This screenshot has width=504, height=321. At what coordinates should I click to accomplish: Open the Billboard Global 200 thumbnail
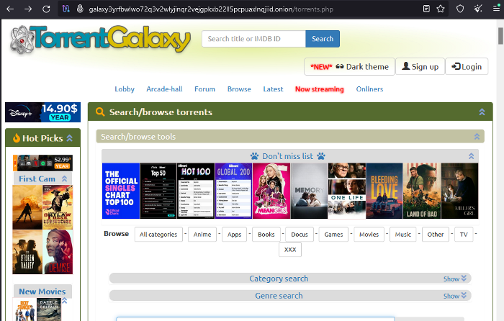click(234, 191)
